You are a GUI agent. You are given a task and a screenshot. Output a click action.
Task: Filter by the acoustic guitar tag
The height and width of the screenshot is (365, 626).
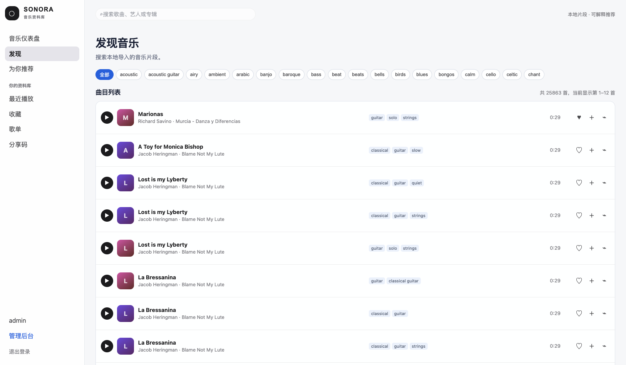point(164,75)
